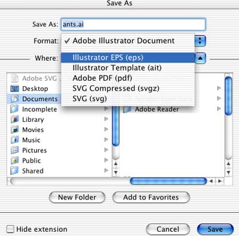This screenshot has width=239, height=236.
Task: Select the Movies folder icon
Action: [x=15, y=130]
